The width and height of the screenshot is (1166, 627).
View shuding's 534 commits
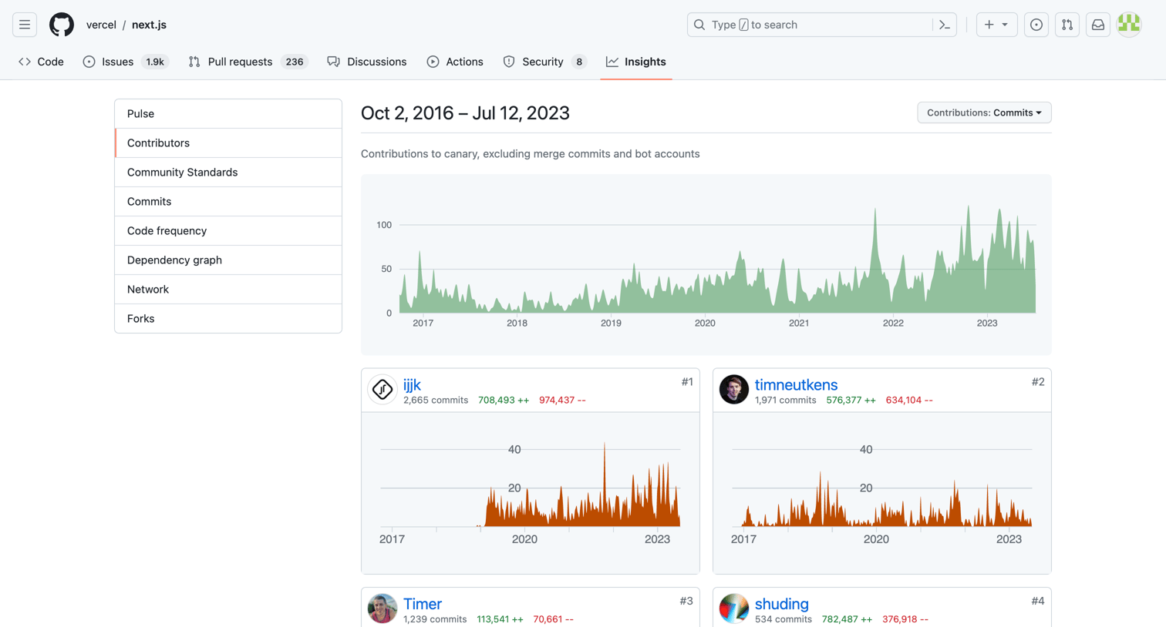pos(784,619)
